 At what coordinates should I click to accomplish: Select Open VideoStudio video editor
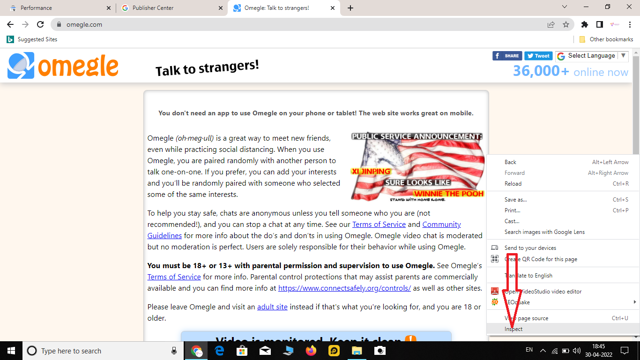(563, 292)
